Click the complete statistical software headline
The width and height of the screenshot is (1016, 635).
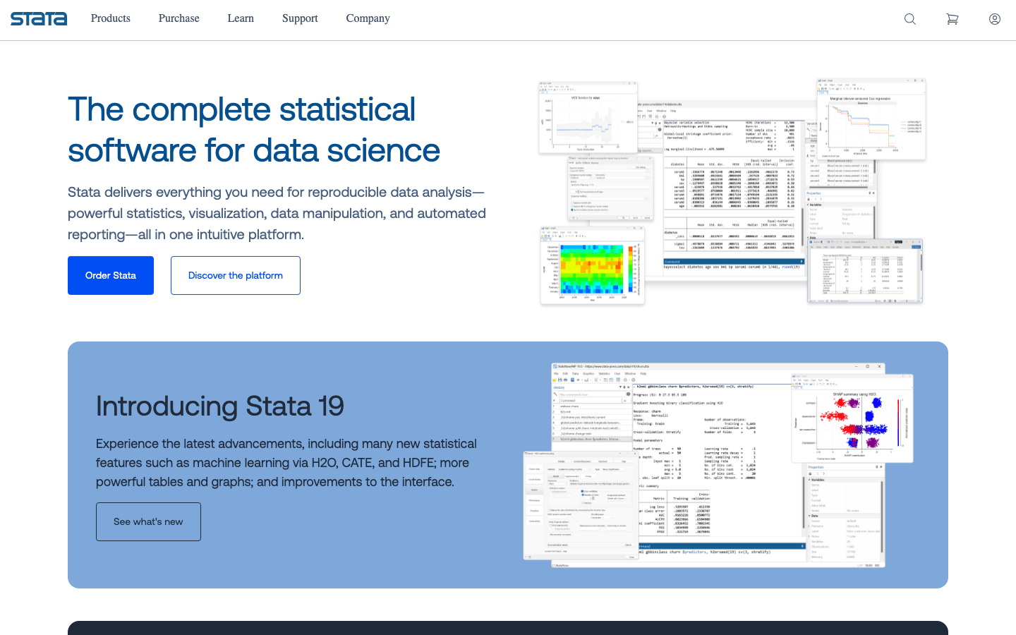254,130
